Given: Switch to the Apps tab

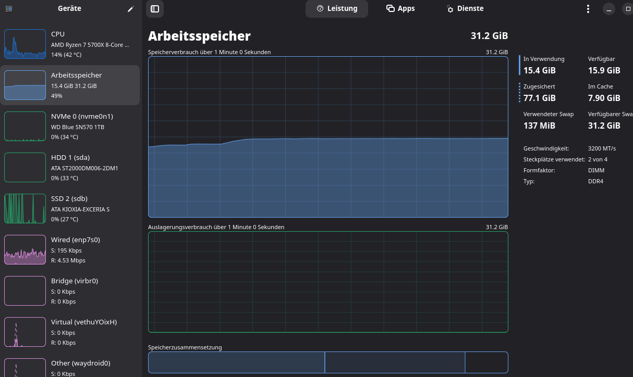Looking at the screenshot, I should click(400, 8).
